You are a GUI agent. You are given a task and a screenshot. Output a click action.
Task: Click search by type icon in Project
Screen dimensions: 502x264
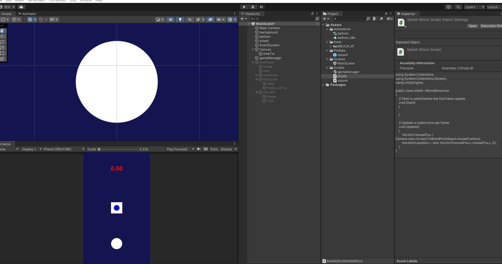(375, 19)
